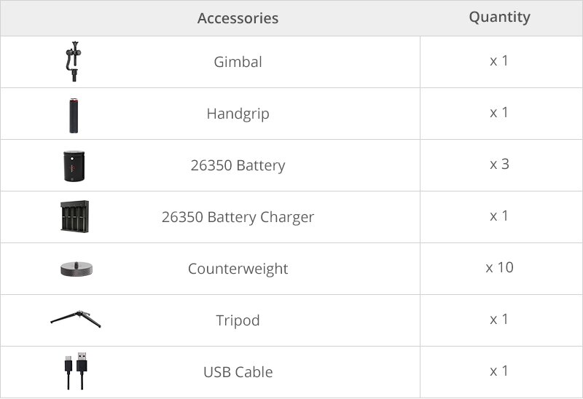
Task: Click the battery charger icon
Action: tap(74, 217)
